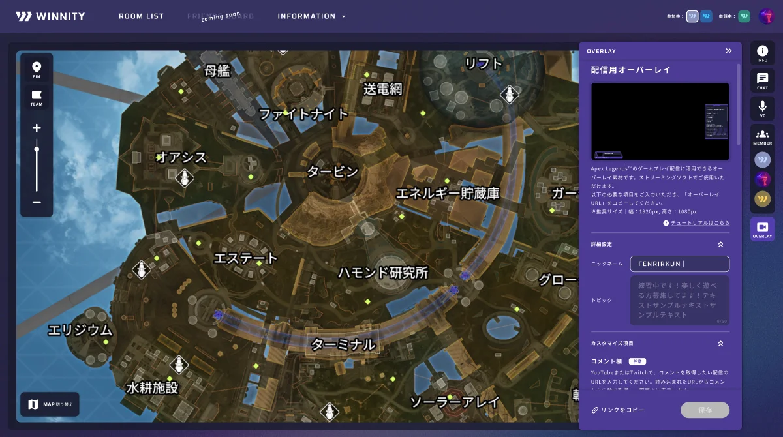The height and width of the screenshot is (437, 783).
Task: Click the 配信用オーバーレイ heading
Action: pyautogui.click(x=631, y=70)
